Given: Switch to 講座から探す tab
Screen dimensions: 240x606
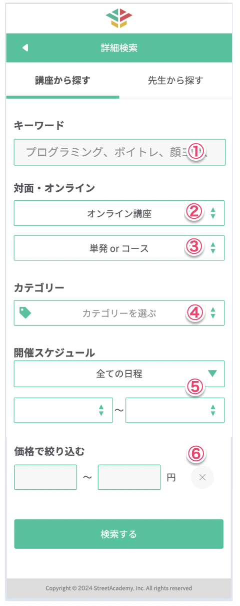Looking at the screenshot, I should click(x=62, y=80).
